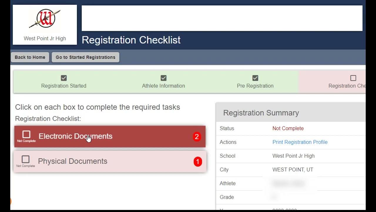Expand the Physical Documents checklist item

73,161
